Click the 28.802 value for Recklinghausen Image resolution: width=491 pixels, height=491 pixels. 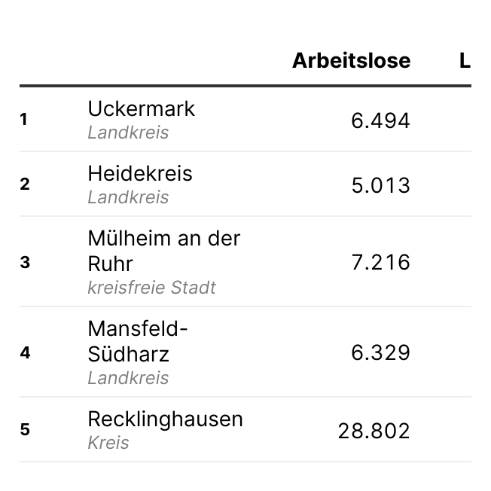(x=374, y=431)
